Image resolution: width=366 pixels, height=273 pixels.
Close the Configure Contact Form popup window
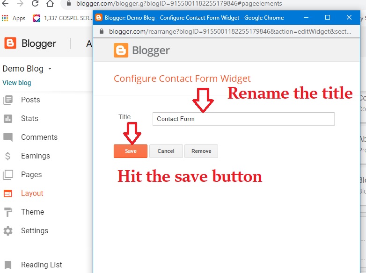tap(349, 17)
